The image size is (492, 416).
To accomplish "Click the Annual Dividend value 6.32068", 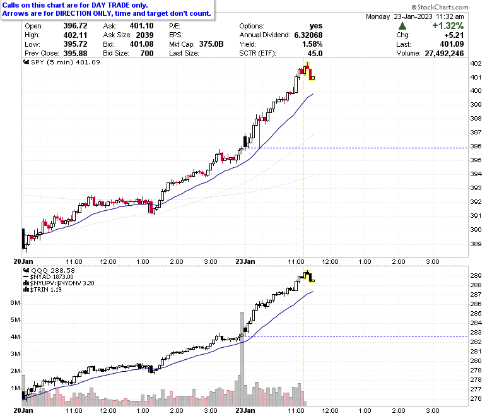I will pyautogui.click(x=308, y=35).
